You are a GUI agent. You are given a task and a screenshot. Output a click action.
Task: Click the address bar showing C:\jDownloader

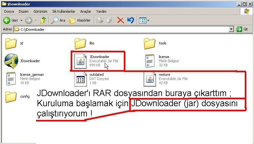click(122, 29)
